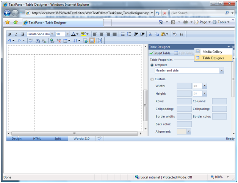This screenshot has width=238, height=183.
Task: Toggle bold formatting in editor toolbar
Action: click(x=10, y=34)
